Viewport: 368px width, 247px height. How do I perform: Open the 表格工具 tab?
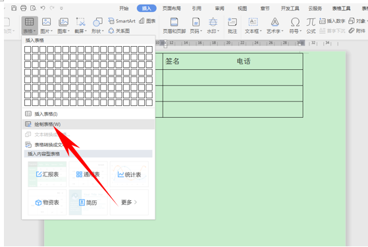[341, 9]
